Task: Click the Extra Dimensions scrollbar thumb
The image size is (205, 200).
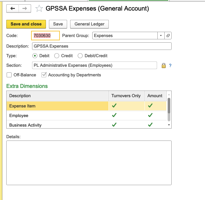Action: coord(169,106)
